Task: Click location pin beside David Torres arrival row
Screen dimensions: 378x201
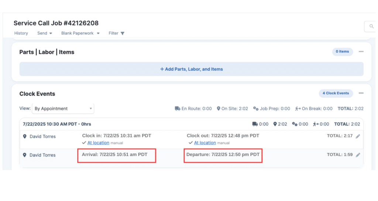Action: pyautogui.click(x=25, y=155)
